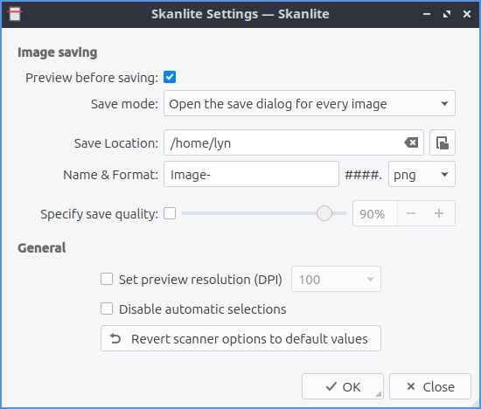Close window via title bar X
The width and height of the screenshot is (481, 409).
pyautogui.click(x=467, y=14)
